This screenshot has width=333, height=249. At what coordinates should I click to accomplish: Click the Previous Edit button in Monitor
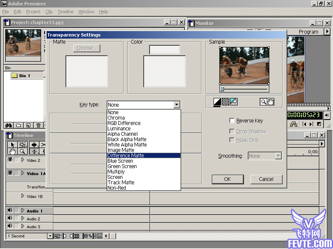click(x=304, y=124)
